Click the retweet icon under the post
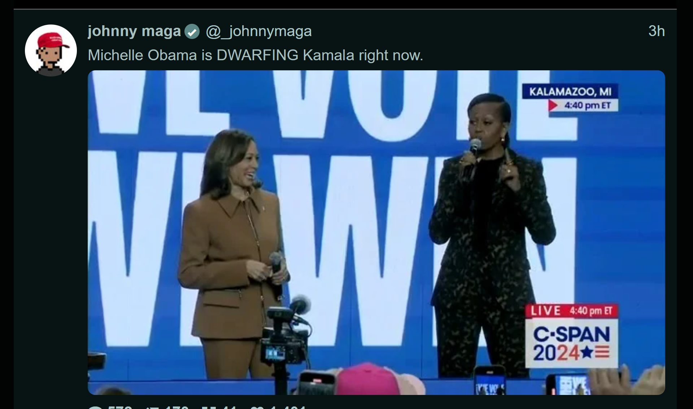This screenshot has height=409, width=693. pos(152,407)
